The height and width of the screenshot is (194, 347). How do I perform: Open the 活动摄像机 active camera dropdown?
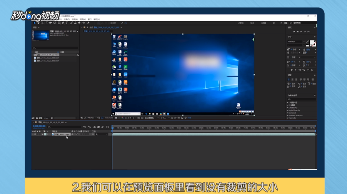pyautogui.click(x=152, y=118)
